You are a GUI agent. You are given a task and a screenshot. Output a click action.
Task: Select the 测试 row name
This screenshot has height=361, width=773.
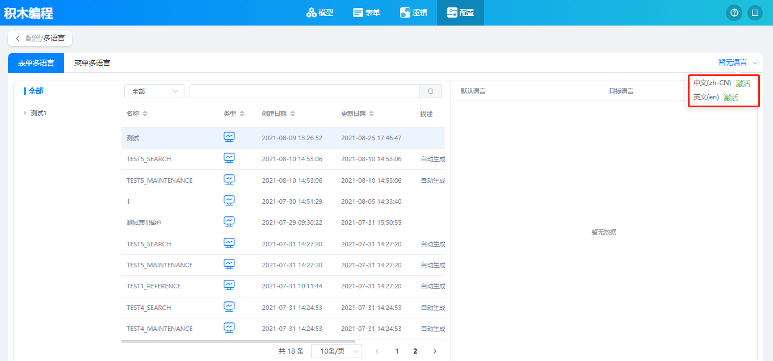[133, 138]
